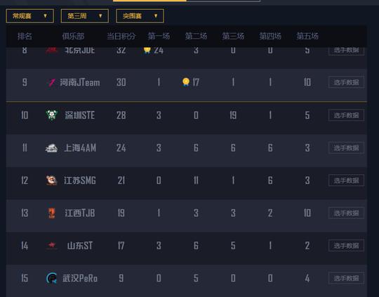
Task: Expand the 第三周 week dropdown
Action: 85,16
